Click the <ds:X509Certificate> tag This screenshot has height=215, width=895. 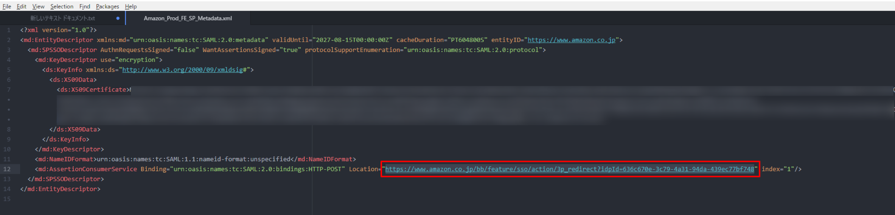click(93, 89)
